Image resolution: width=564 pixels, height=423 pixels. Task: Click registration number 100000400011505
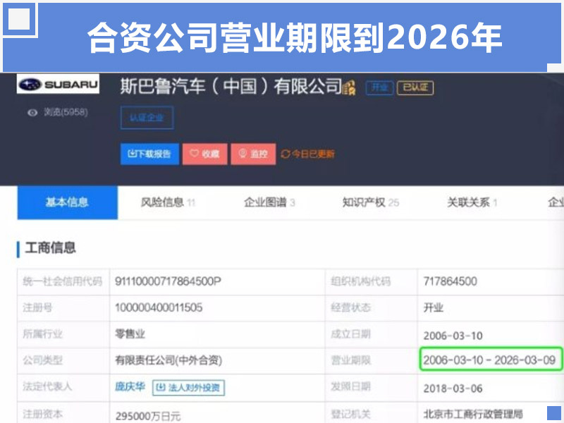[x=159, y=307]
